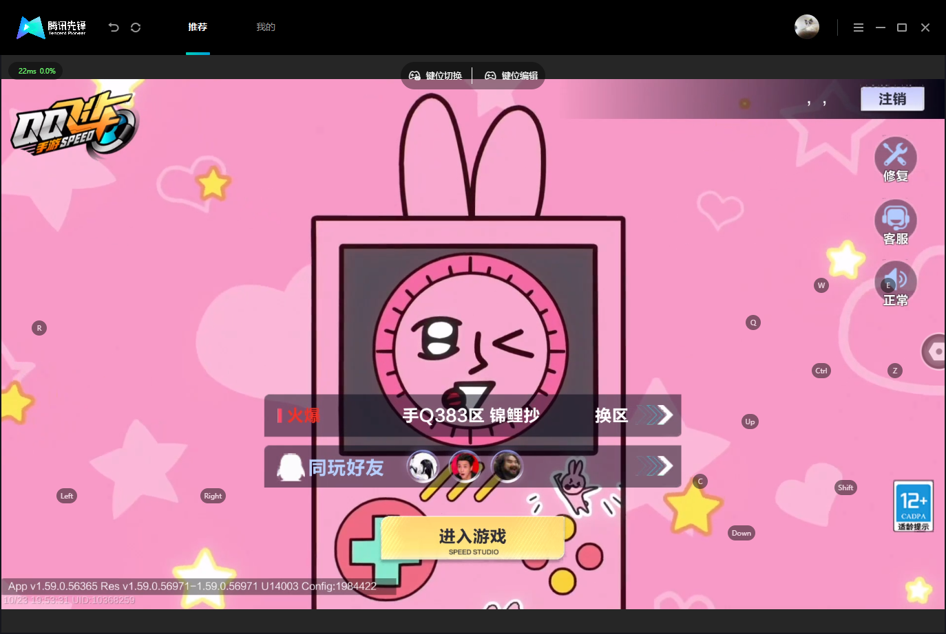Open the hamburger menu in title bar

[x=859, y=28]
